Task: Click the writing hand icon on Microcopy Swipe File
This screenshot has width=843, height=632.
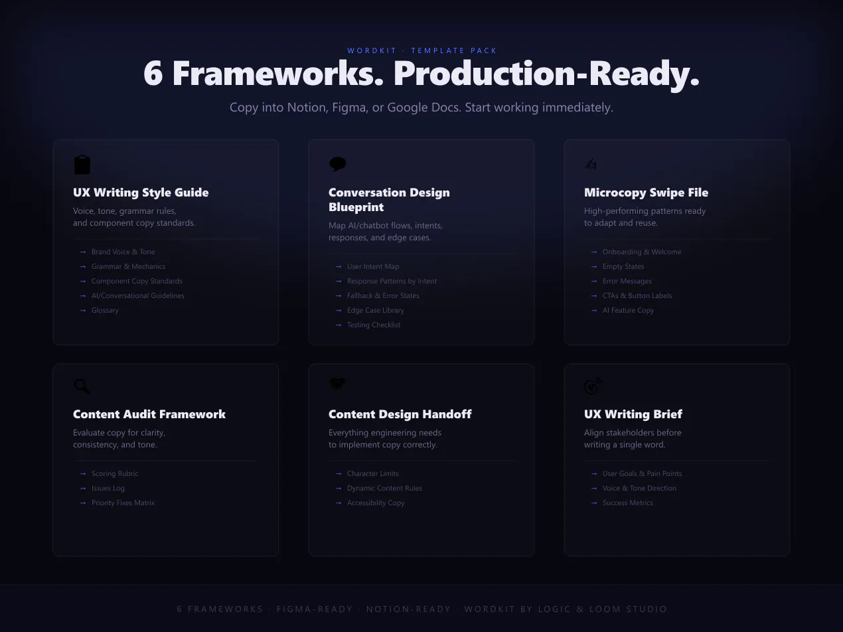Action: 591,163
